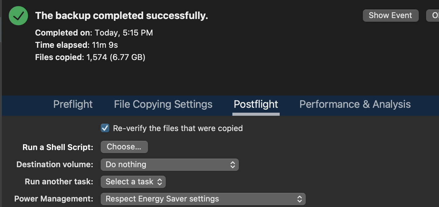Switch to the Preflight tab
439x207 pixels.
pos(73,104)
